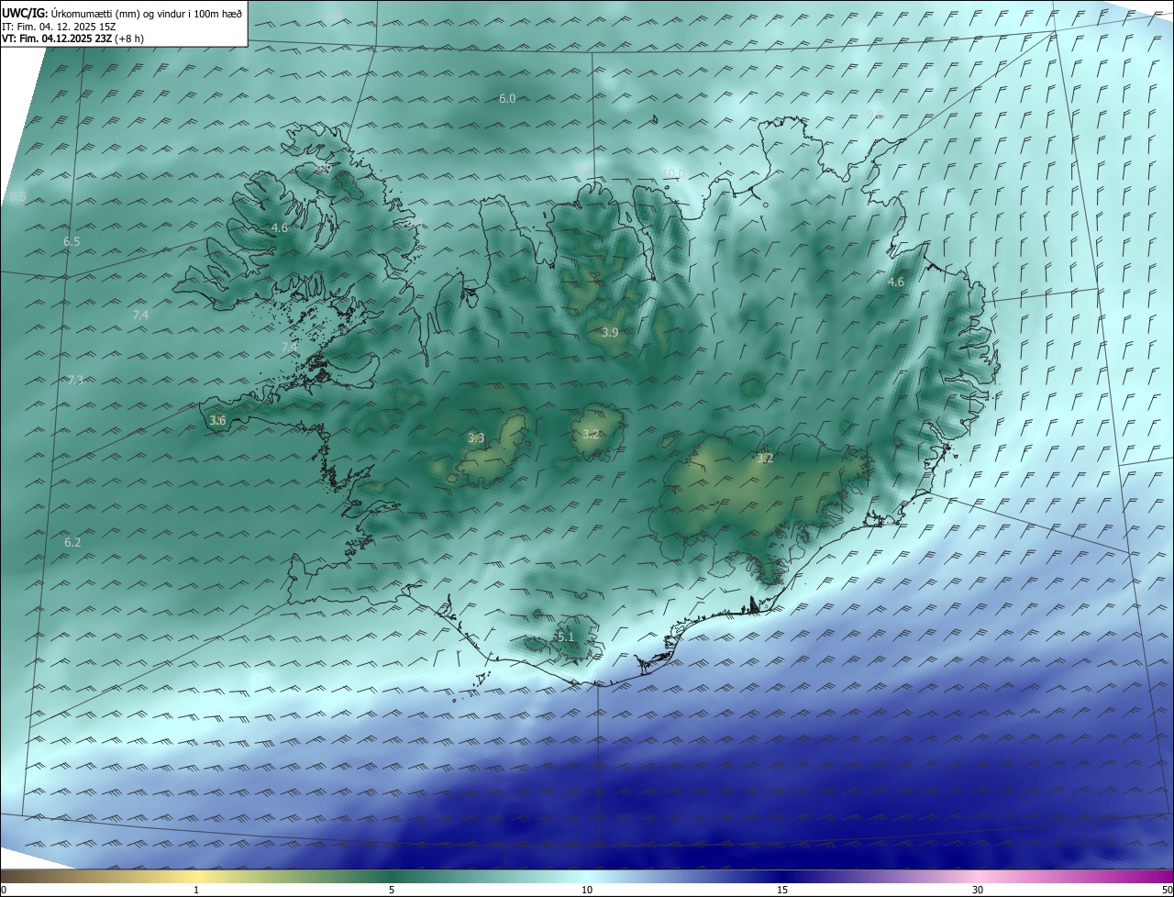Click the 3.9 value in north-central Iceland

pos(609,332)
